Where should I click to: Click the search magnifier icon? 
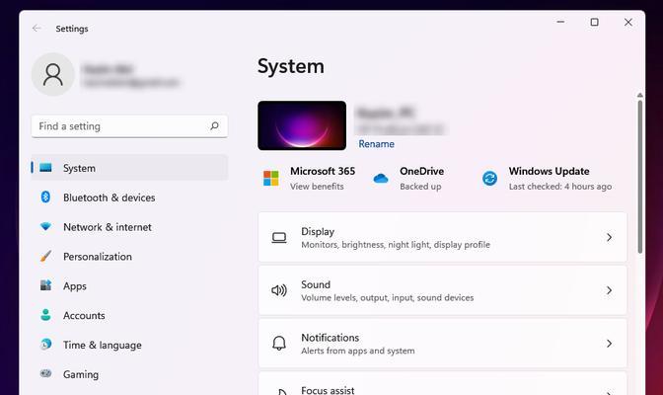pos(214,125)
